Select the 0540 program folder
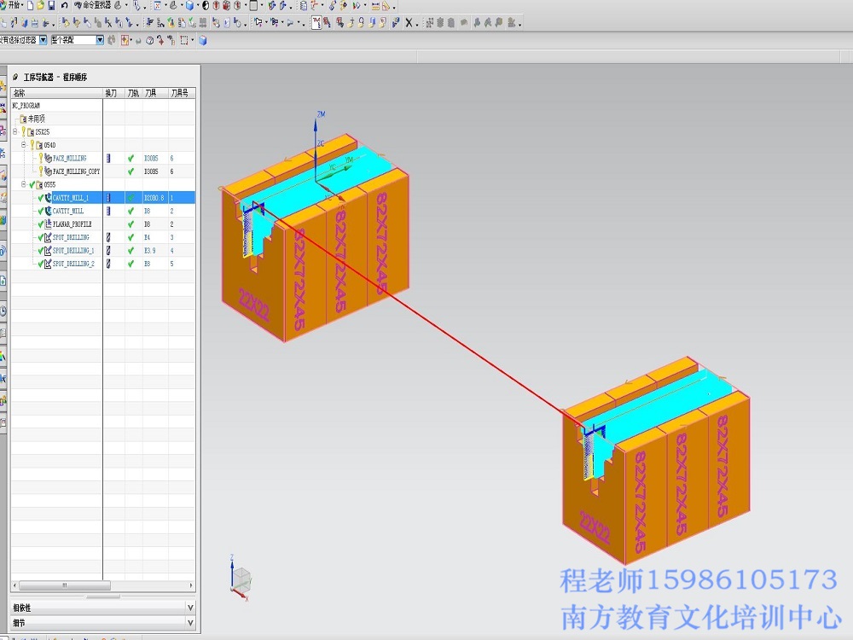The height and width of the screenshot is (640, 853). coord(49,145)
